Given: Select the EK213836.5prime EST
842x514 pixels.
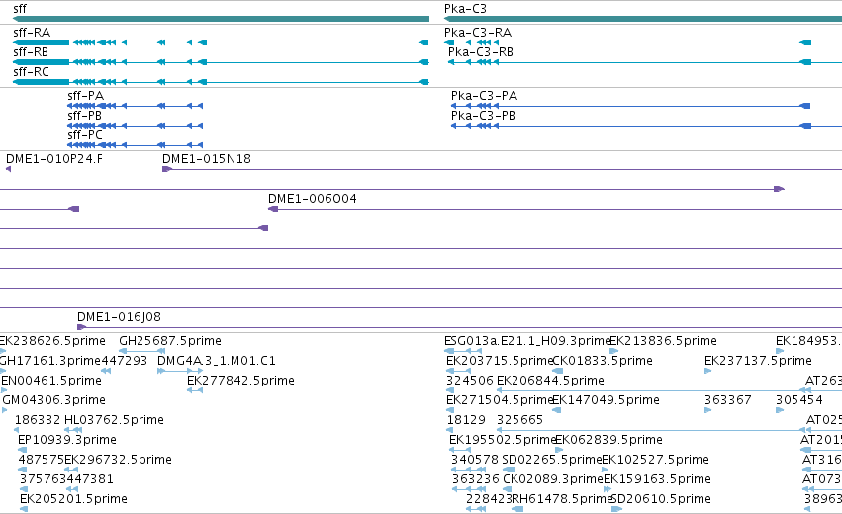Looking at the screenshot, I should tap(663, 341).
